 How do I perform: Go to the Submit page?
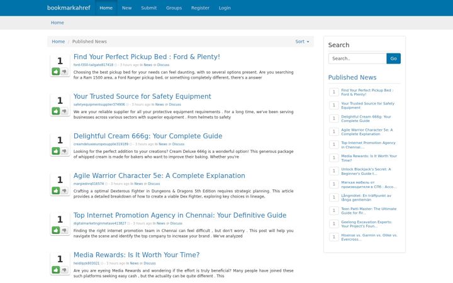coord(148,8)
